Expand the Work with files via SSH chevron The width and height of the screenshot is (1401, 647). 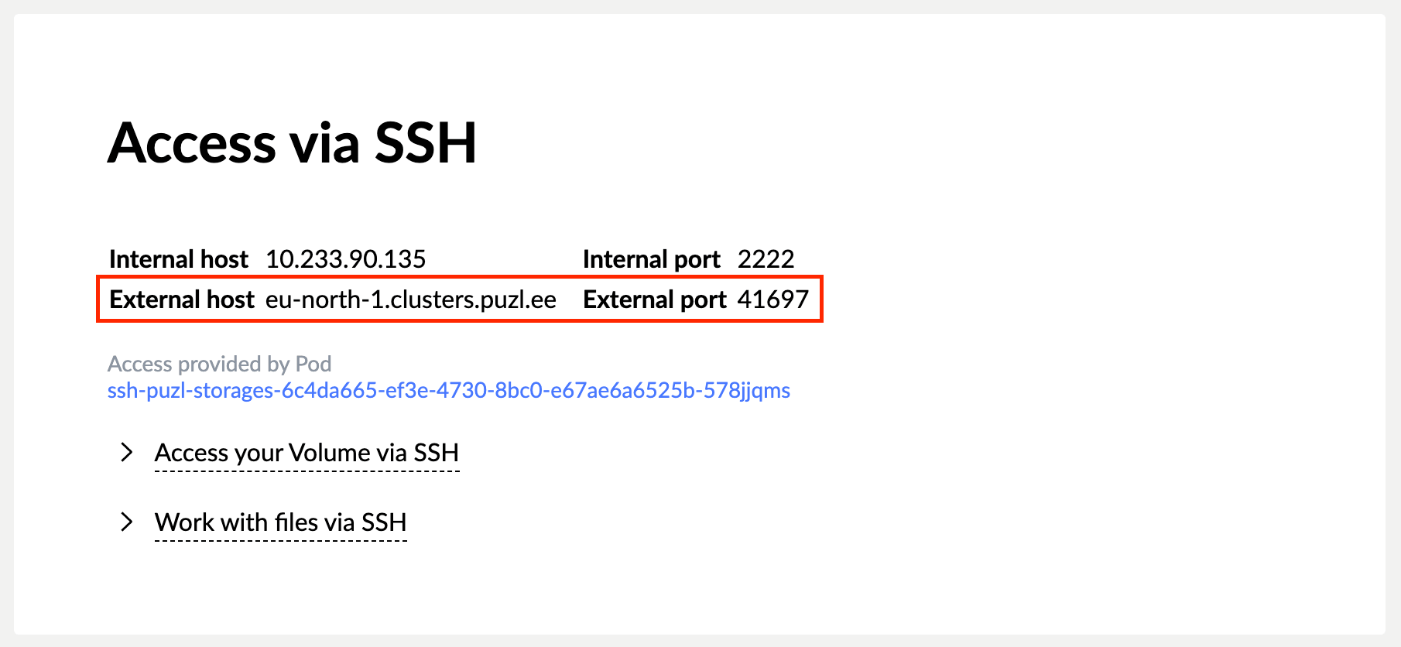tap(127, 522)
